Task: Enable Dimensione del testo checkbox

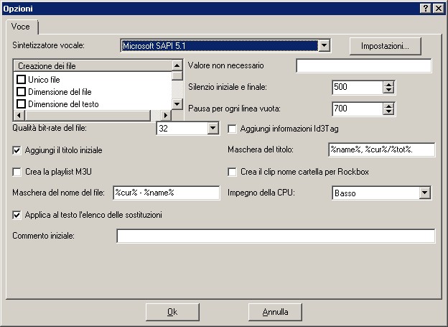Action: (22, 104)
